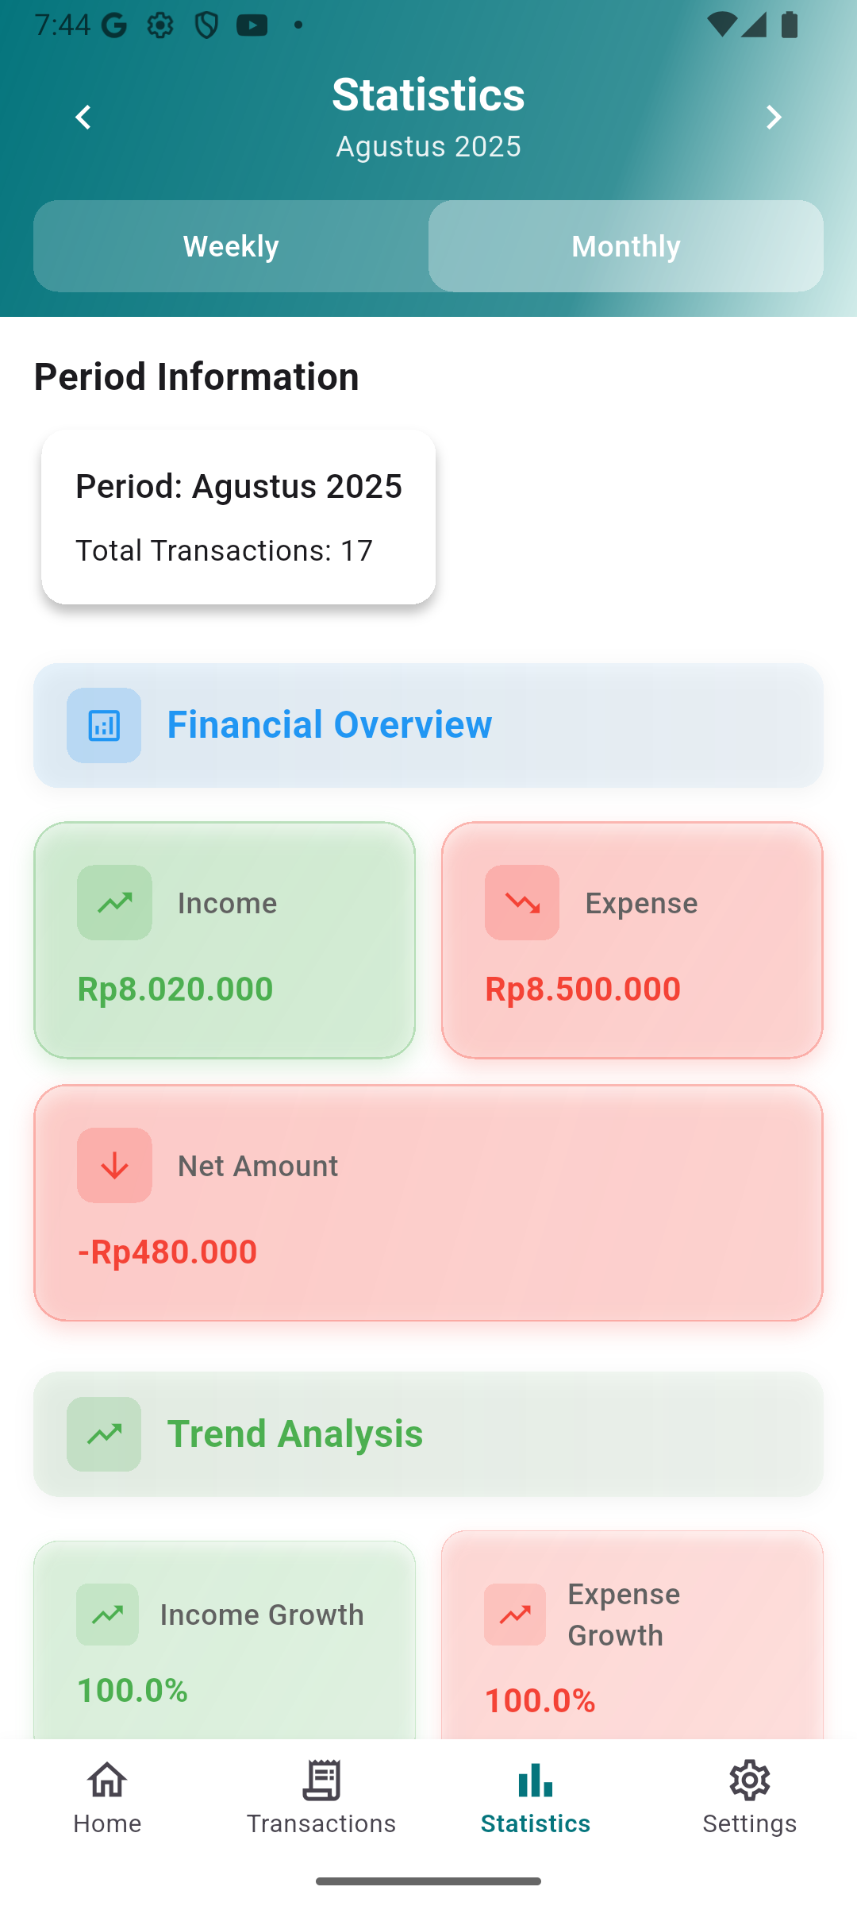Advance to next month with right chevron
This screenshot has height=1906, width=857.
[774, 118]
